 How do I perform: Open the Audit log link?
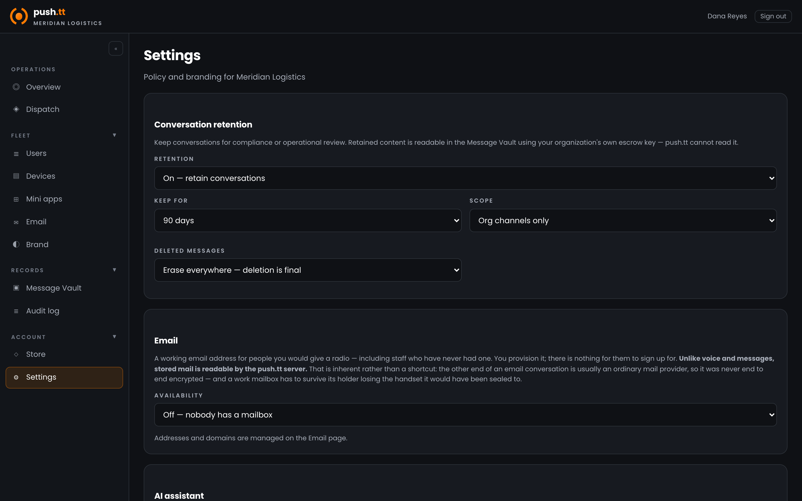pos(64,311)
